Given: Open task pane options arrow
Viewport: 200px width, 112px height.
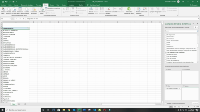Looking at the screenshot, I should [x=193, y=24].
